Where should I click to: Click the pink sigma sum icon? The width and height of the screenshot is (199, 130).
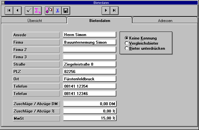click(37, 11)
